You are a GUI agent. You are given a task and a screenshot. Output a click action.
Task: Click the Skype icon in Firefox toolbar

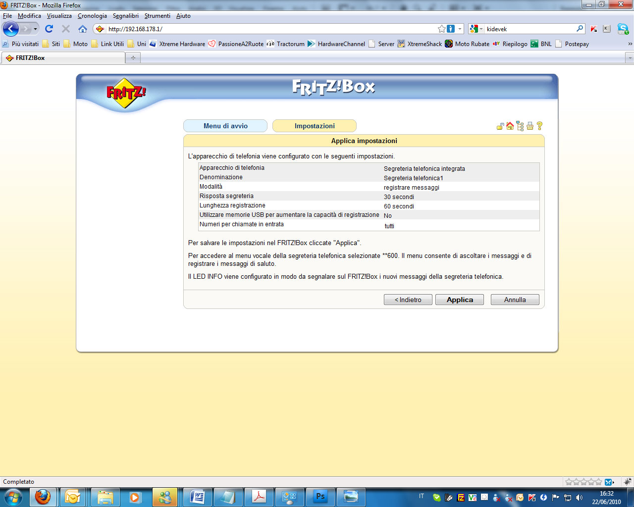[x=623, y=29]
